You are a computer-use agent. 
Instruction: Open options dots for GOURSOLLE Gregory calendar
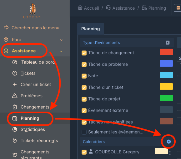[x=170, y=153]
